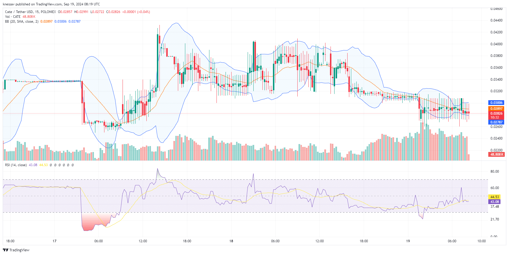
Task: Click the 10:32 bar countdown label
Action: point(495,117)
